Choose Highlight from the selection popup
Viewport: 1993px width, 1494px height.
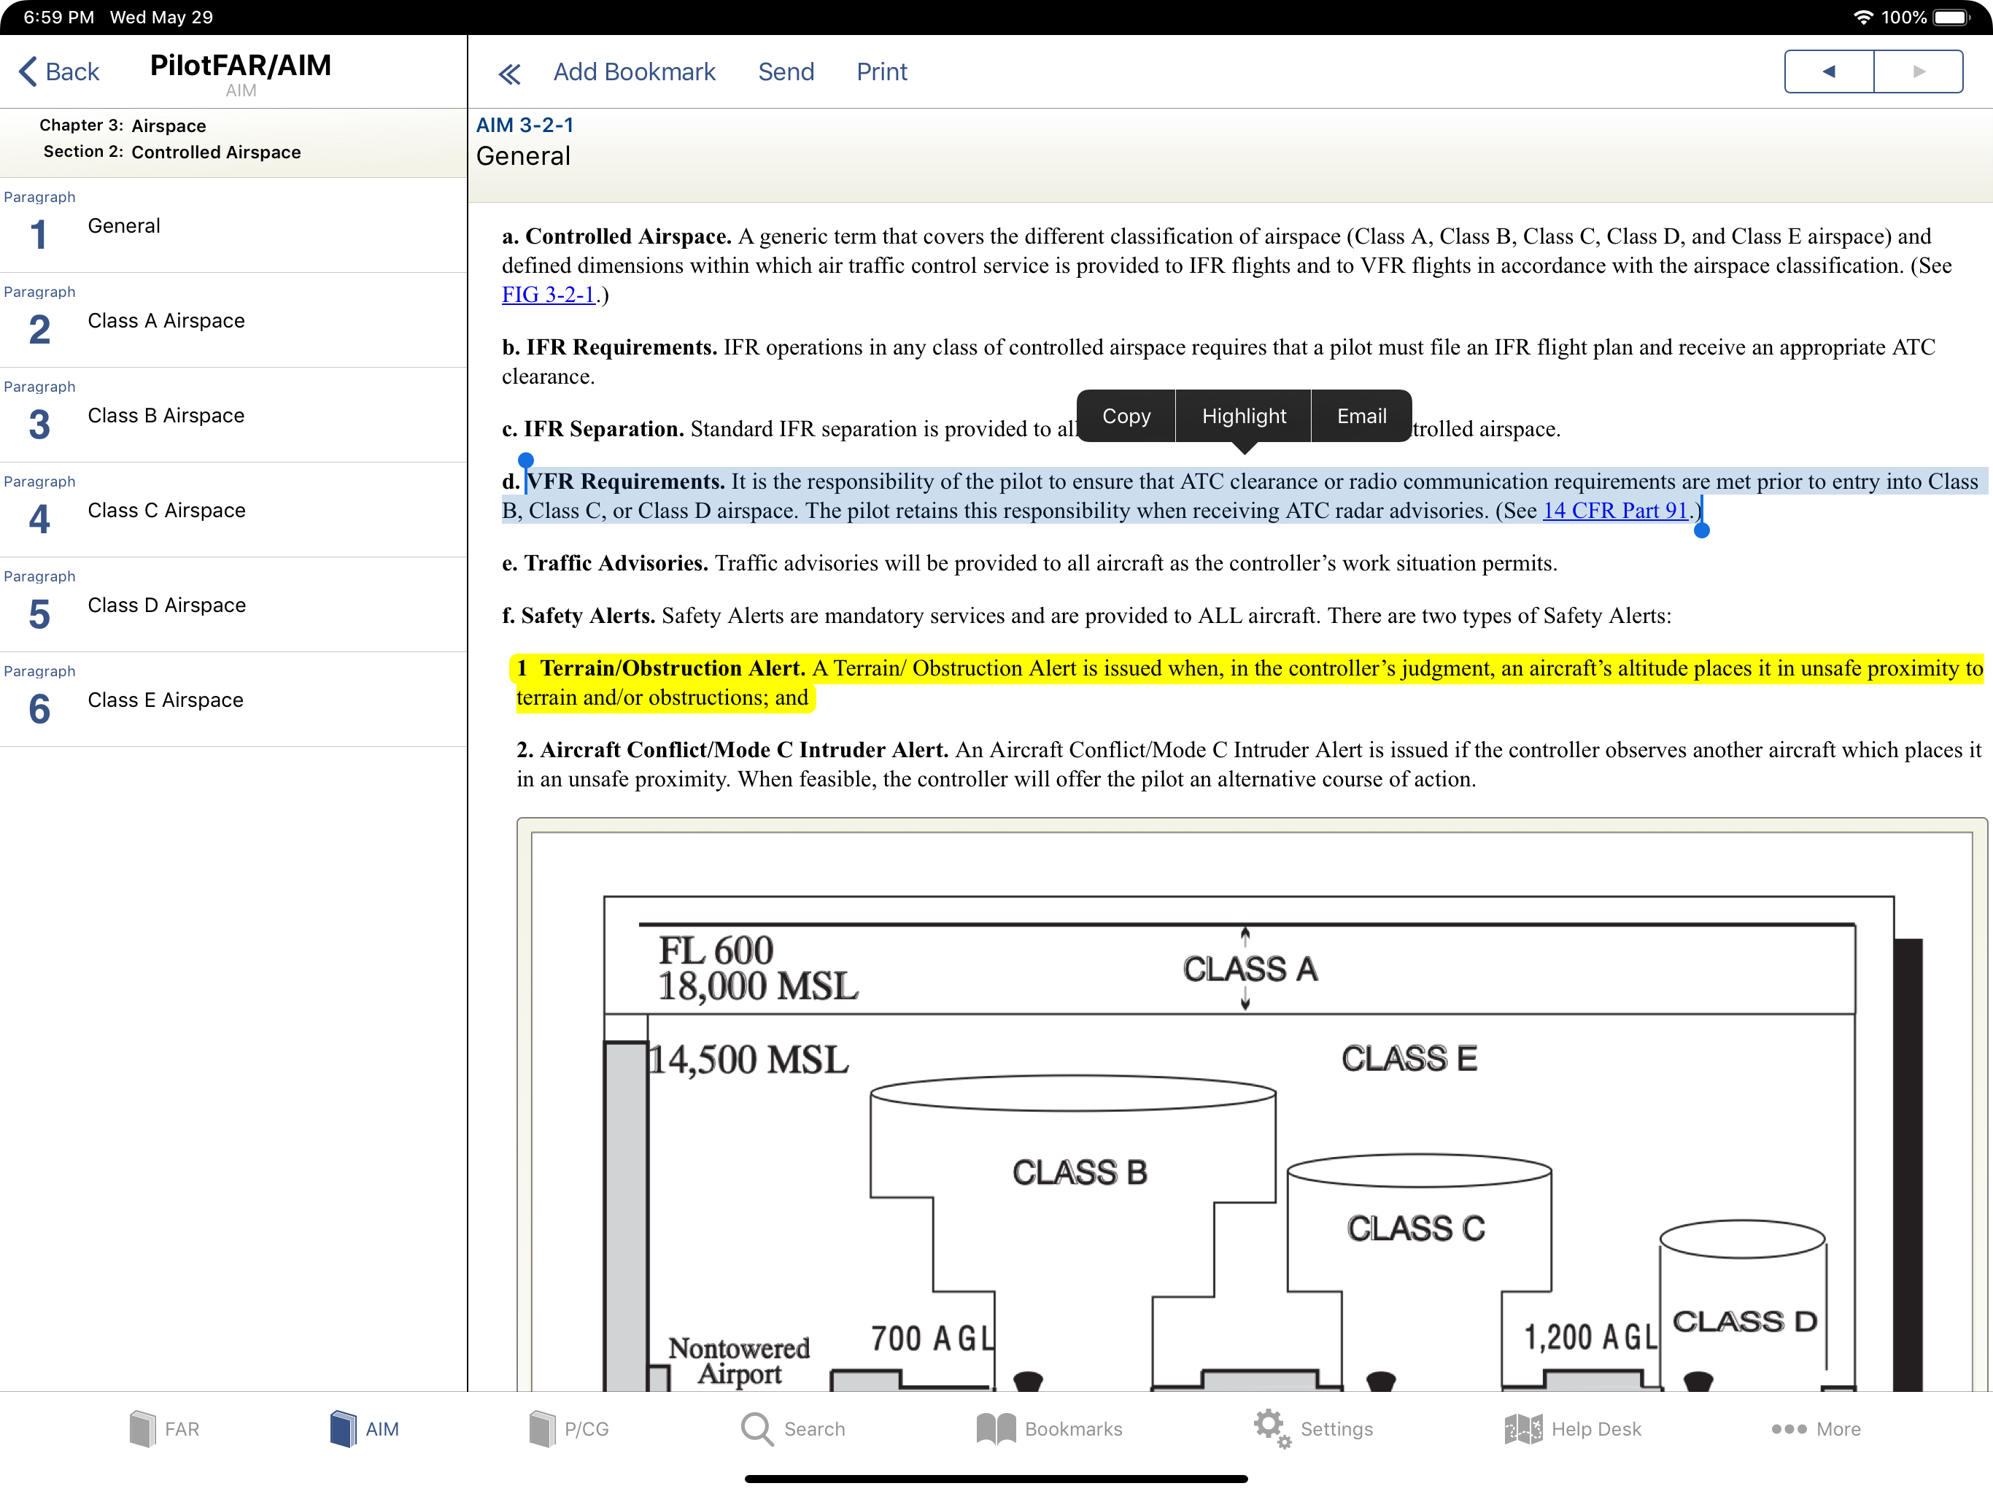1243,415
